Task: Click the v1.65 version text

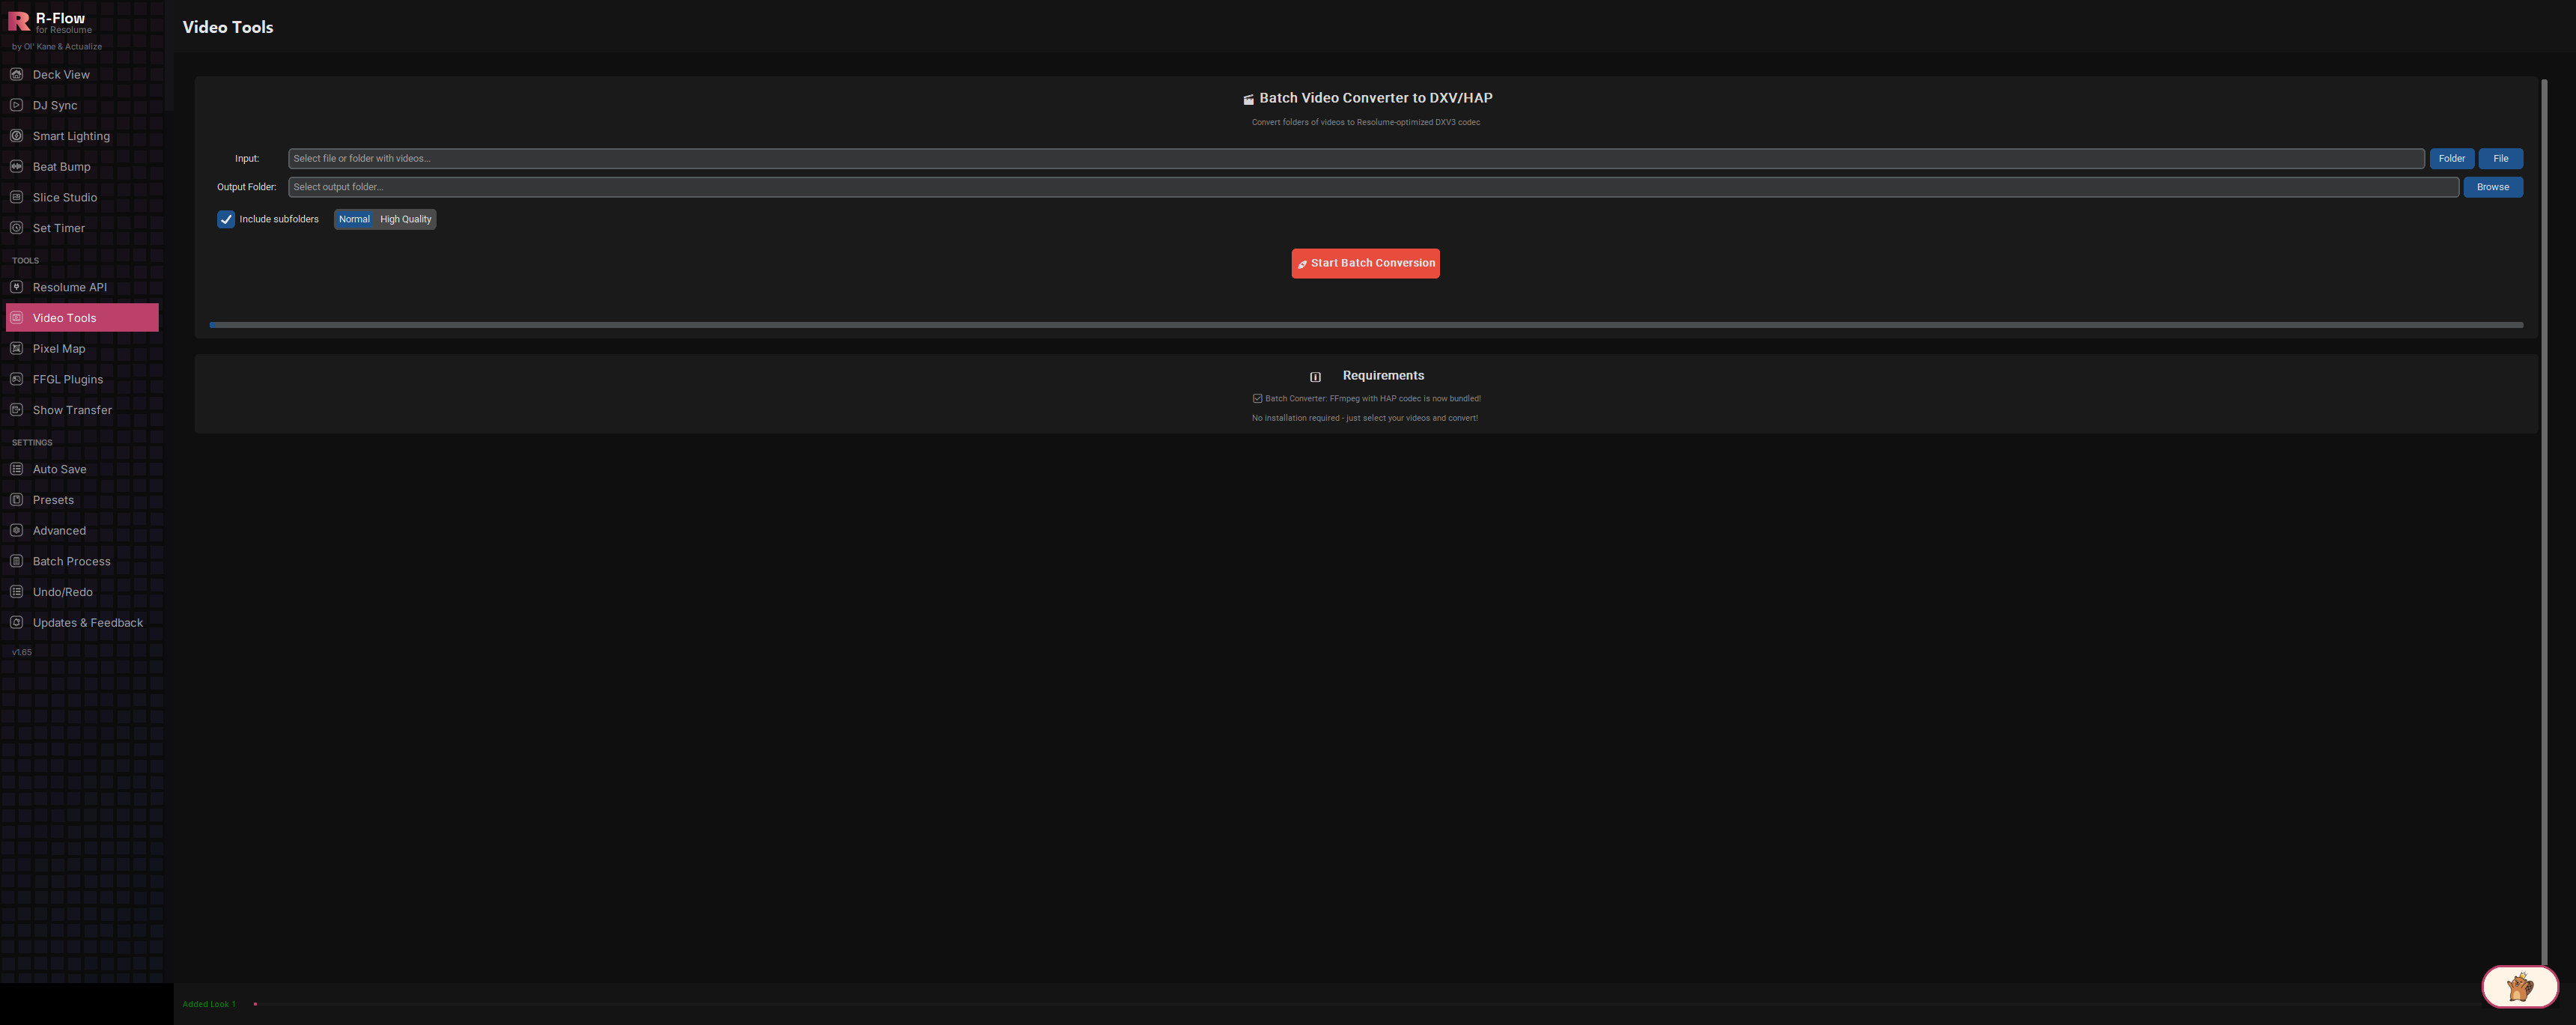Action: [x=22, y=652]
